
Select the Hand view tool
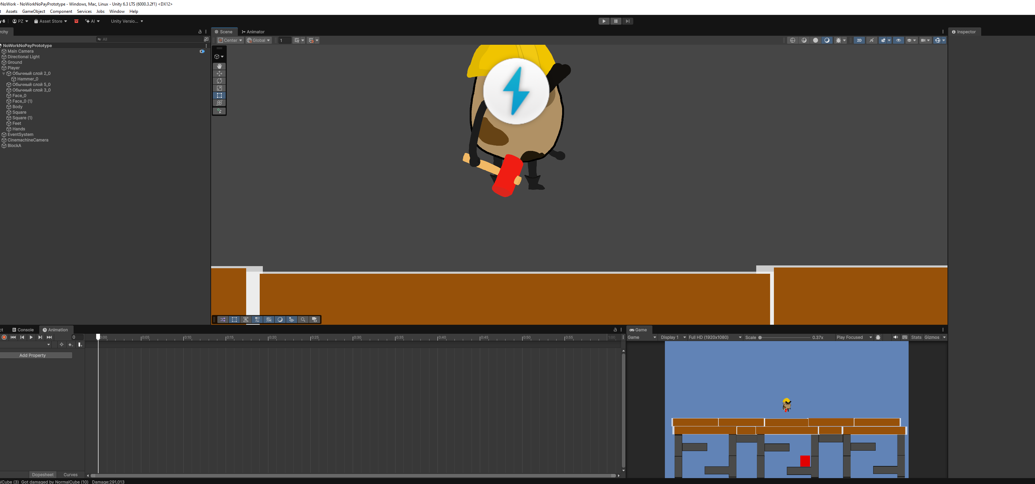(x=219, y=66)
